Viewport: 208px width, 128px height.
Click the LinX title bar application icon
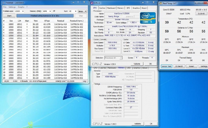(3, 3)
